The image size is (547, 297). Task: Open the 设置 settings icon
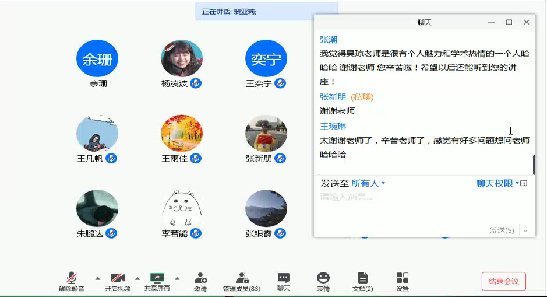(403, 278)
